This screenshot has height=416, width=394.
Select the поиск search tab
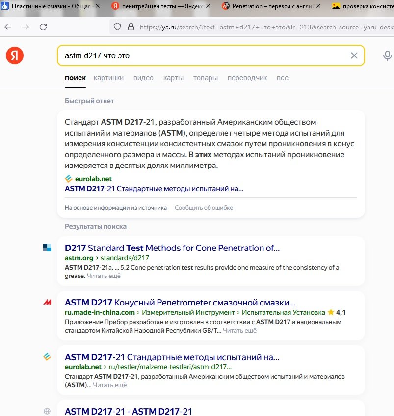click(75, 78)
